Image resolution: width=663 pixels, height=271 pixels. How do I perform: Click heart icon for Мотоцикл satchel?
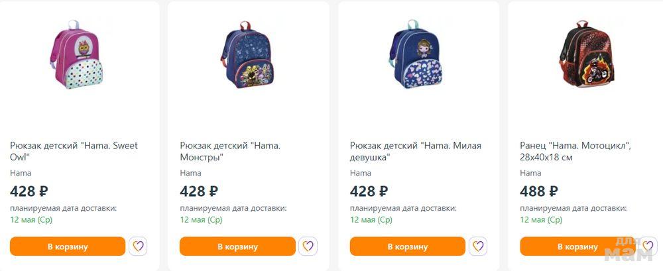647,246
